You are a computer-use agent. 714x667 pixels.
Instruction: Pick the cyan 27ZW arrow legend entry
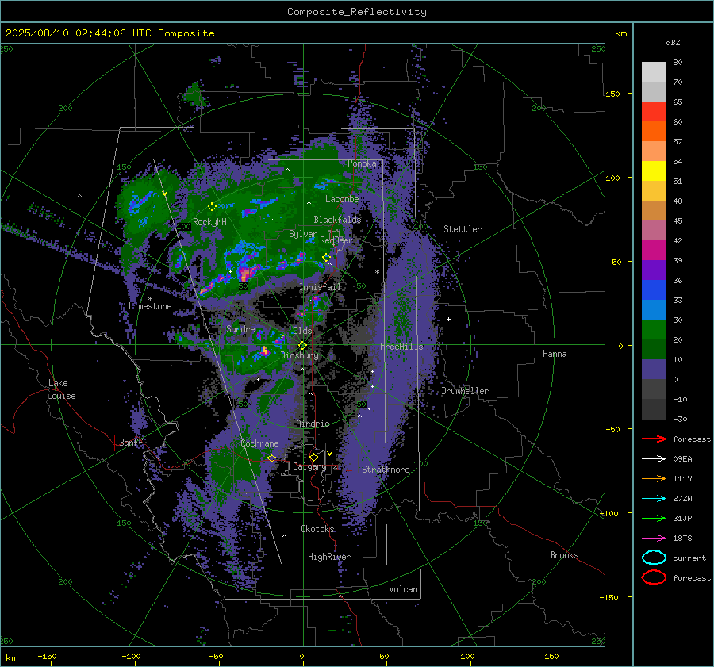tap(654, 499)
